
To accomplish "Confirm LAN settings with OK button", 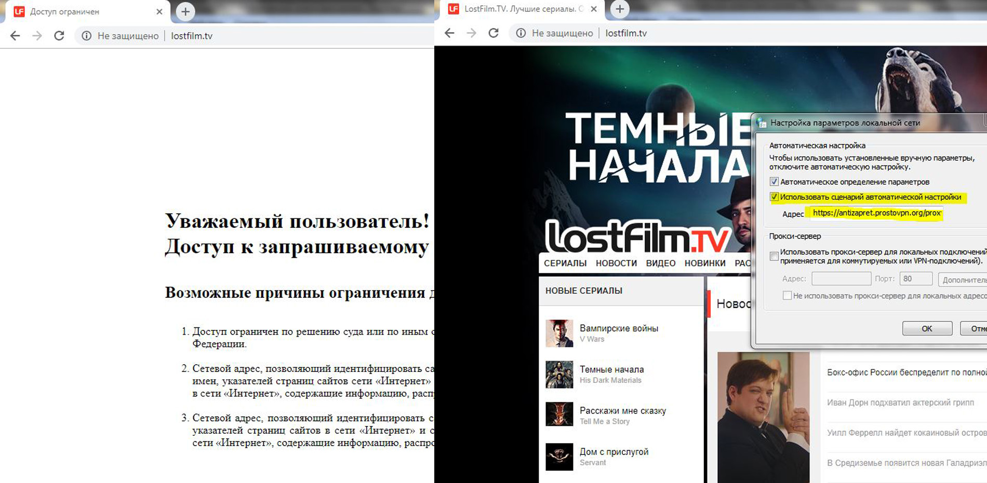I will click(927, 328).
